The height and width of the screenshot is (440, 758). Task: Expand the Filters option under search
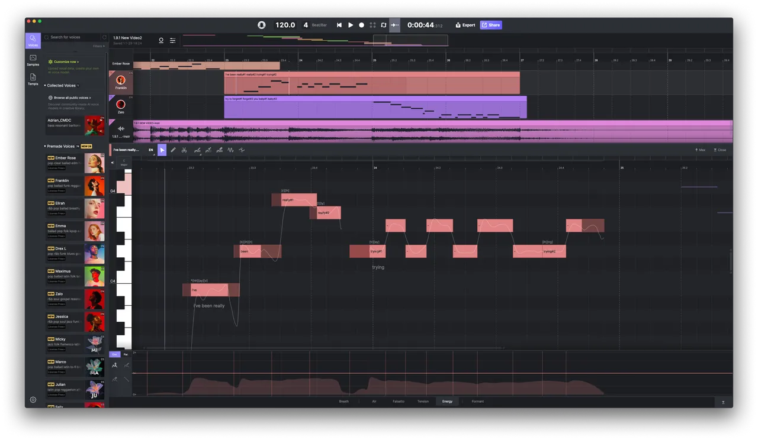[x=99, y=46]
